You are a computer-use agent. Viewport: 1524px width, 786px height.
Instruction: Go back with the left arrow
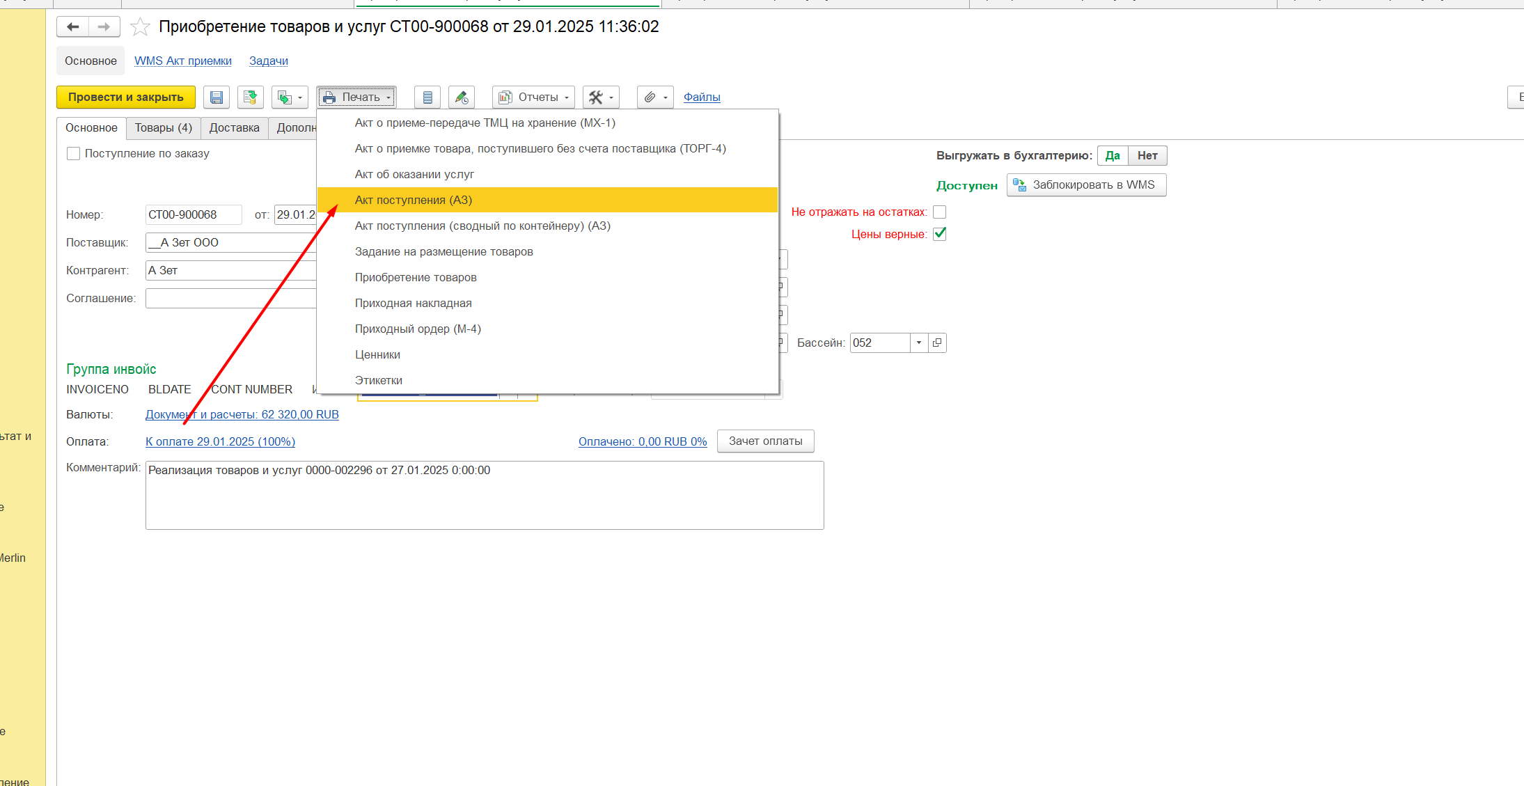coord(73,27)
